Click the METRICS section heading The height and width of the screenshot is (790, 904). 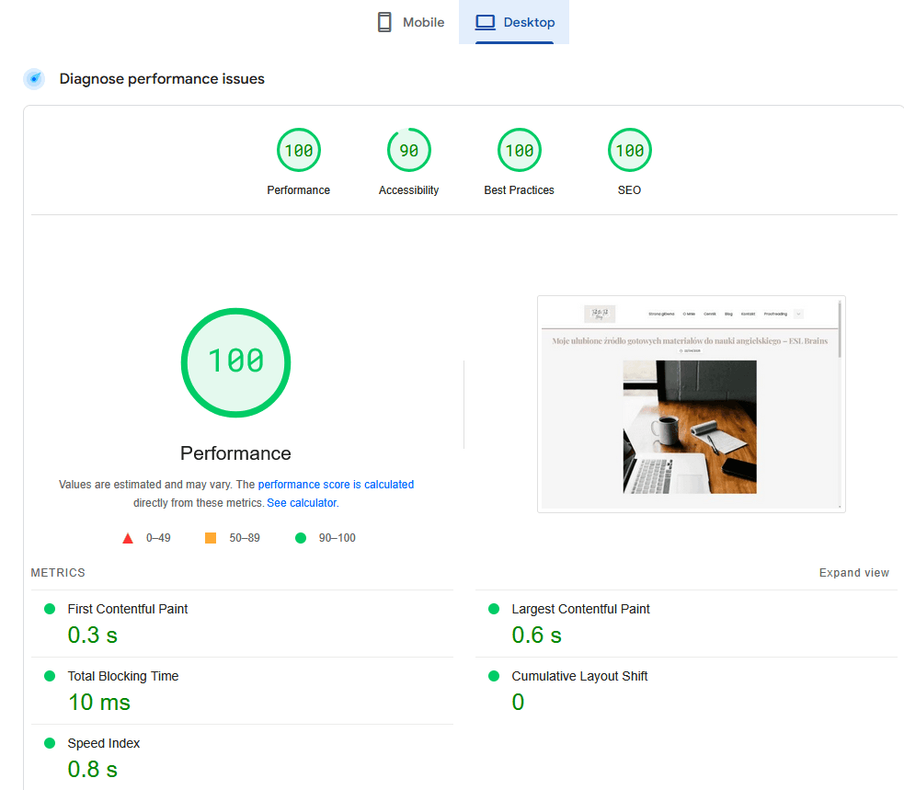(58, 573)
